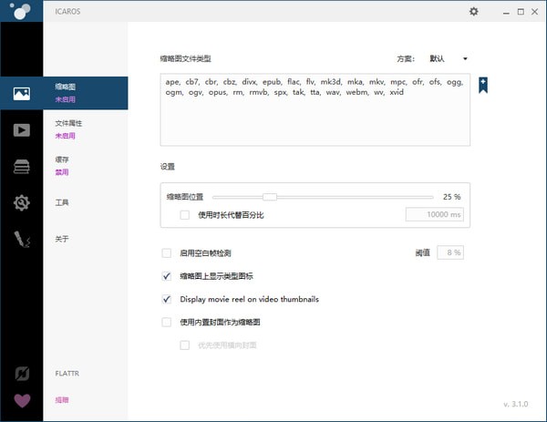Select the thumbnail picture icon in sidebar

pos(22,94)
